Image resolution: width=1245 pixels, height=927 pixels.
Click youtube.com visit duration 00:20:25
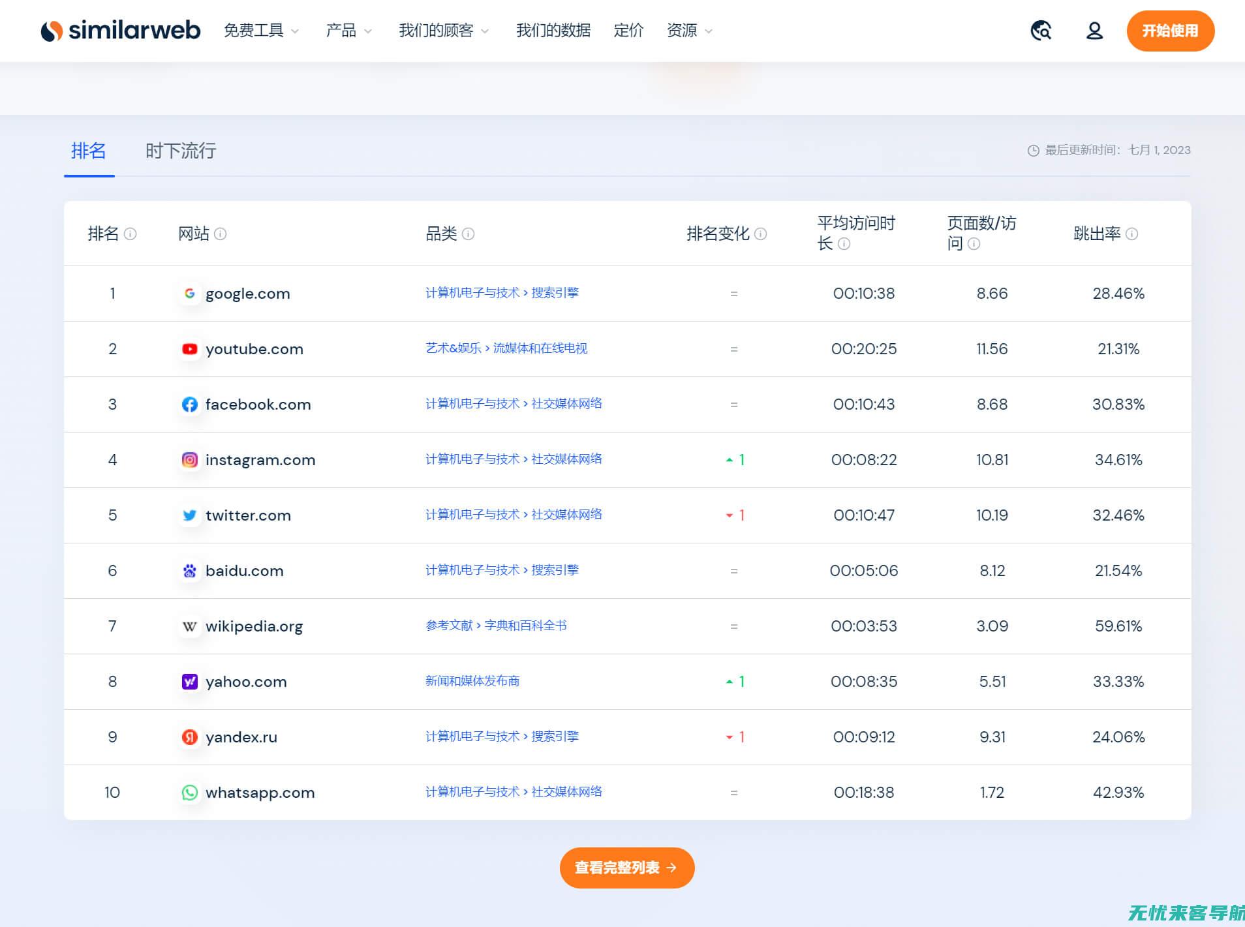pyautogui.click(x=864, y=349)
